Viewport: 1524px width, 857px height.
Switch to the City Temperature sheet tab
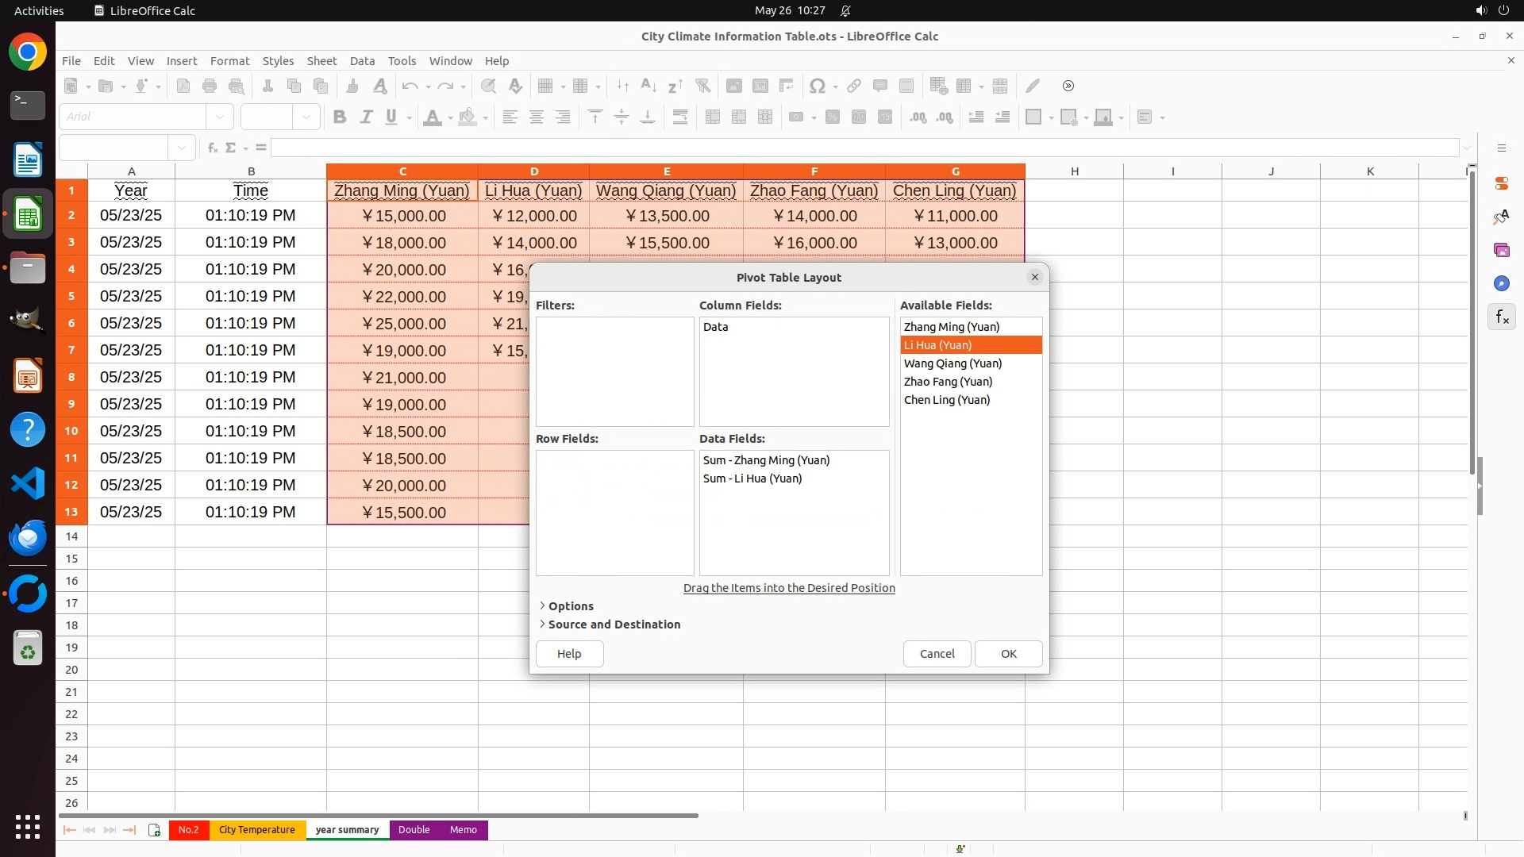coord(256,830)
